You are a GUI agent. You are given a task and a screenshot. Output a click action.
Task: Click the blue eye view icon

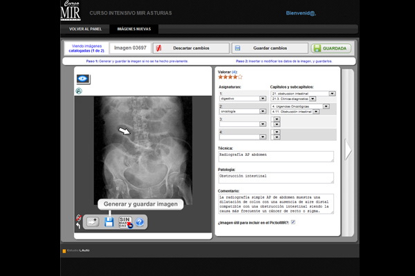click(x=83, y=79)
